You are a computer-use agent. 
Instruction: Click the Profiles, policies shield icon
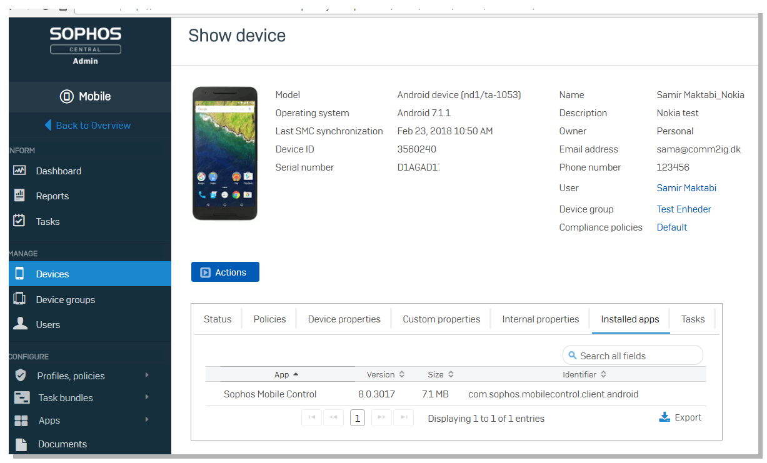(21, 376)
